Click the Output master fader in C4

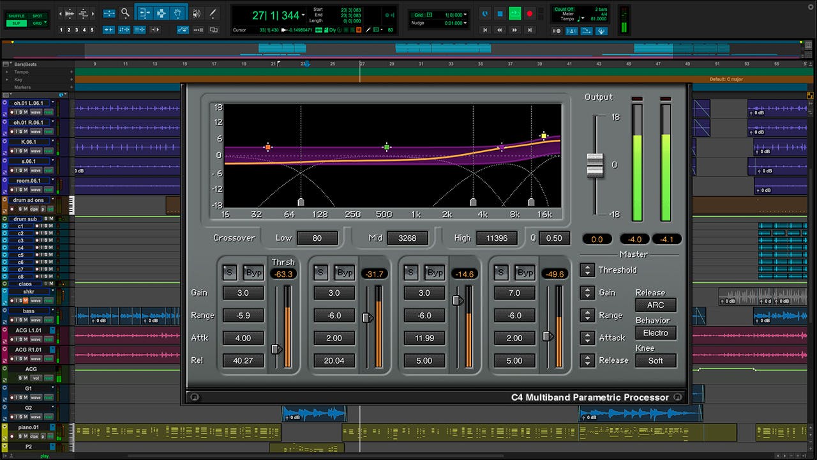pyautogui.click(x=596, y=164)
